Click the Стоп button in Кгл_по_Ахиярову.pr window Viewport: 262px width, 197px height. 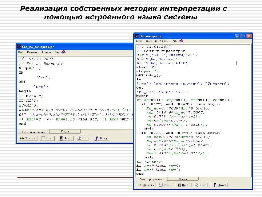click(83, 138)
